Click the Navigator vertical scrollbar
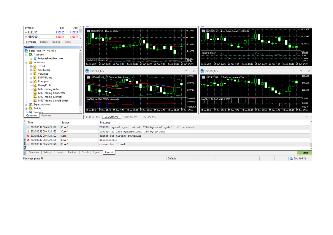The height and width of the screenshot is (235, 333). pos(80,79)
